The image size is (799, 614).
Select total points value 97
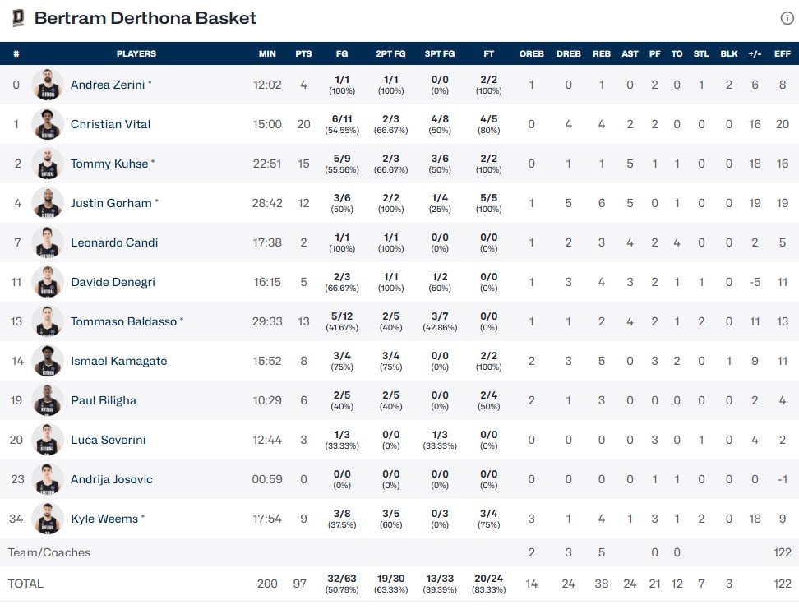(299, 584)
